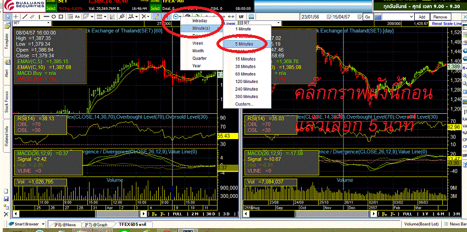Click the left chart horizontal scrollbar
Image resolution: width=467 pixels, height=232 pixels.
(81, 214)
